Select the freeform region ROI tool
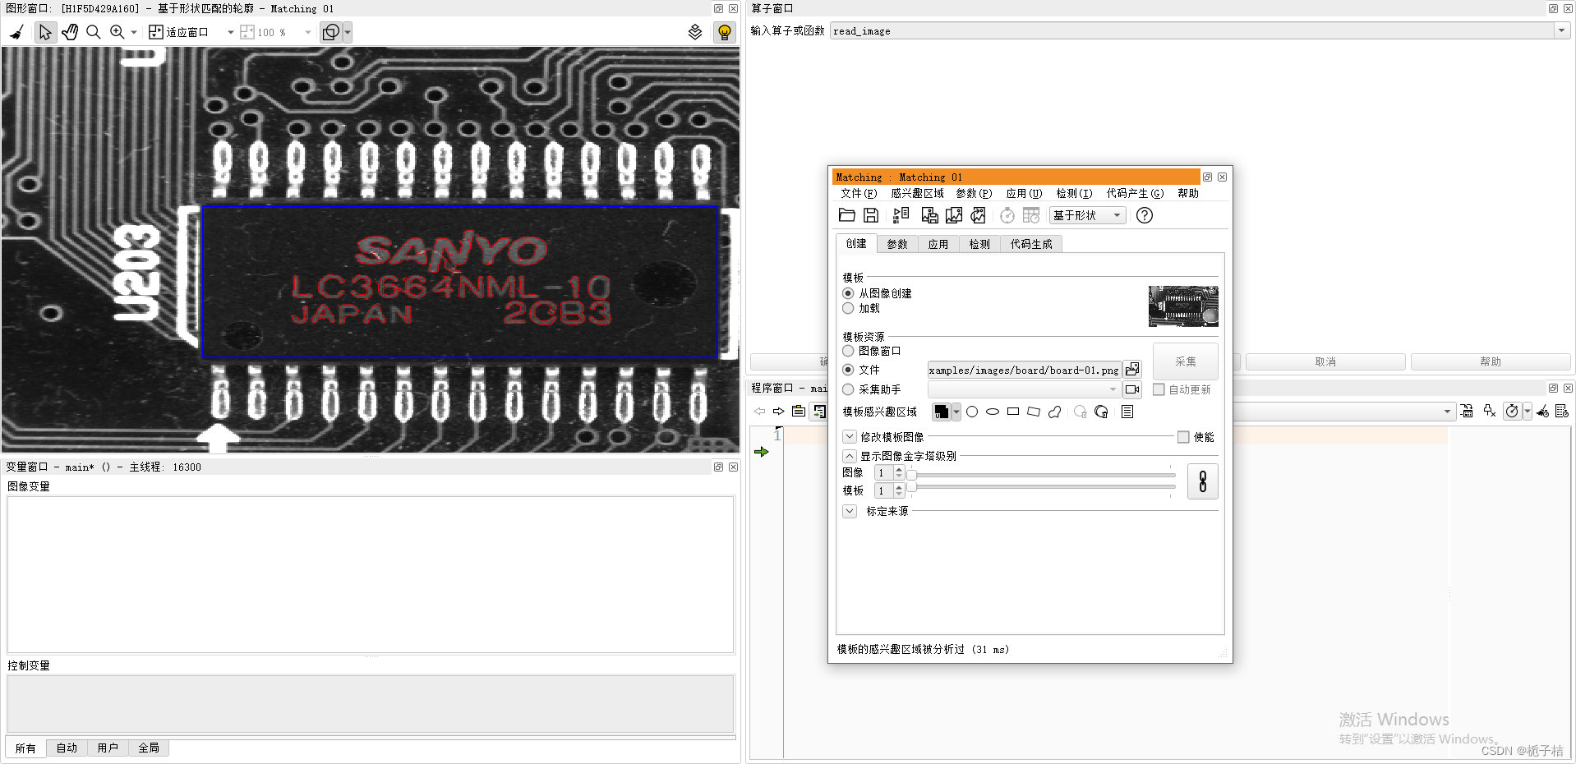Viewport: 1576px width, 764px height. pyautogui.click(x=1055, y=412)
